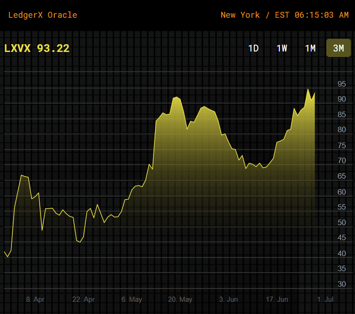Click the LXVX 93.22 ticker value

pos(37,48)
